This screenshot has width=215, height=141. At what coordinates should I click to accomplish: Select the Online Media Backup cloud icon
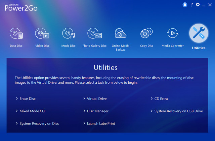121,33
